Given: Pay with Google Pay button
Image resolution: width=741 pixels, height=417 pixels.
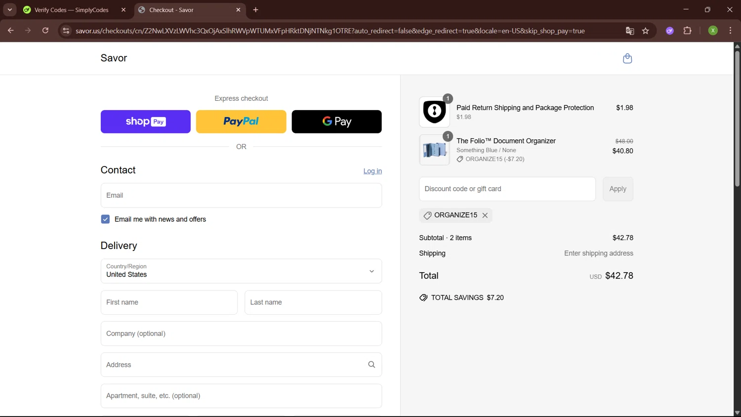Looking at the screenshot, I should coord(336,122).
